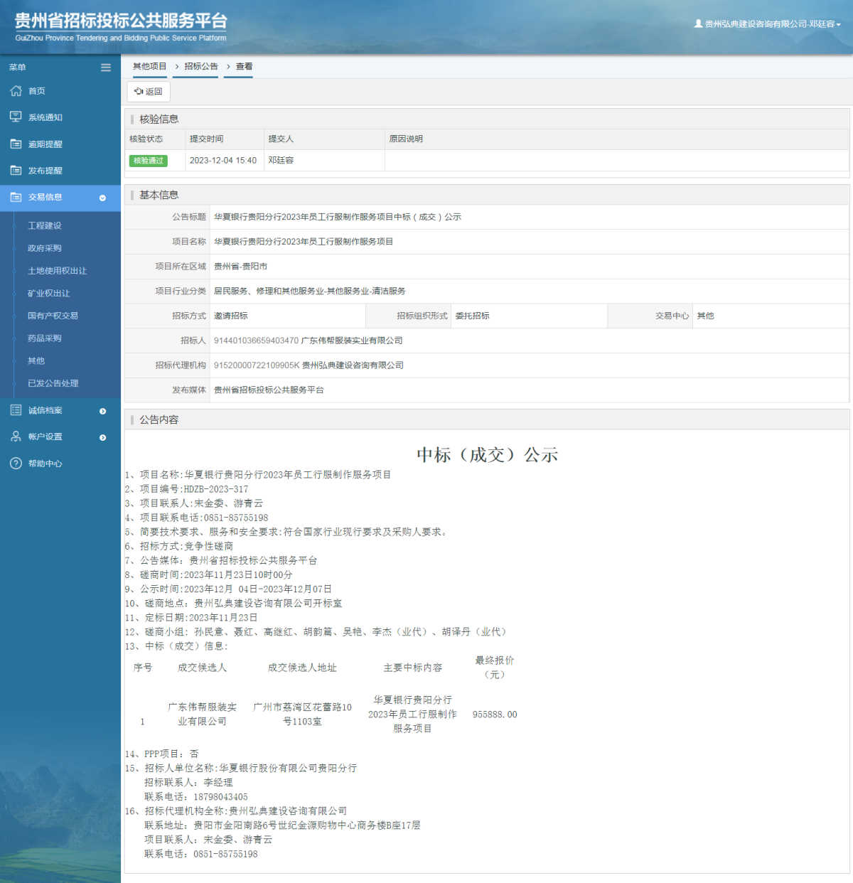Expand the 诚信档案 section chevron
This screenshot has height=883, width=853.
(104, 410)
